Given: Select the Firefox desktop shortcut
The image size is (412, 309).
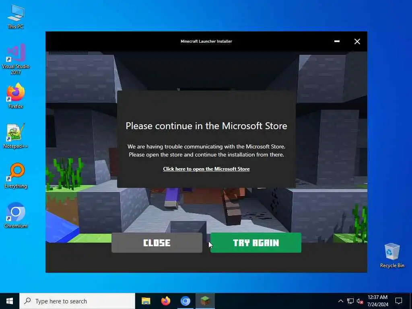Looking at the screenshot, I should point(16,96).
